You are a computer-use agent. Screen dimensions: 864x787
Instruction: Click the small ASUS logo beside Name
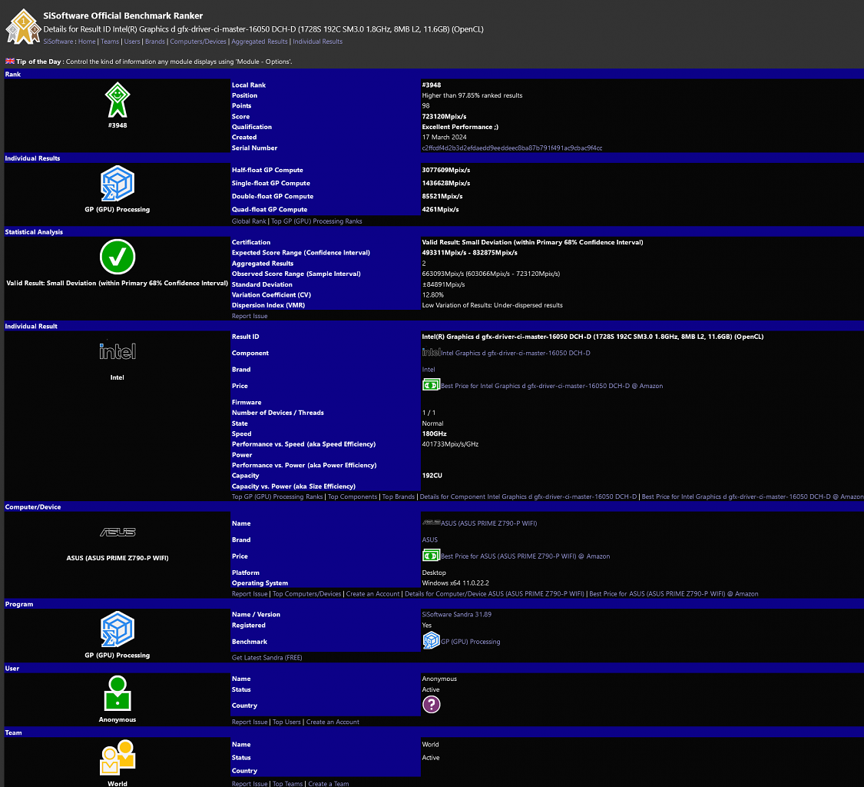pos(431,523)
